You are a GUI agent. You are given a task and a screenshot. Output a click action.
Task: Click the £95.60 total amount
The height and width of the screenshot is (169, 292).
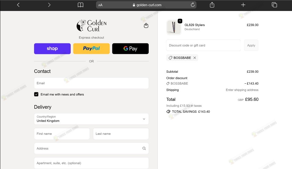click(x=252, y=99)
